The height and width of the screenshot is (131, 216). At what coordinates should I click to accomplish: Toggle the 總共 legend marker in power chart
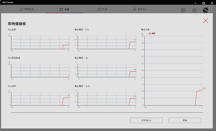pyautogui.click(x=150, y=33)
